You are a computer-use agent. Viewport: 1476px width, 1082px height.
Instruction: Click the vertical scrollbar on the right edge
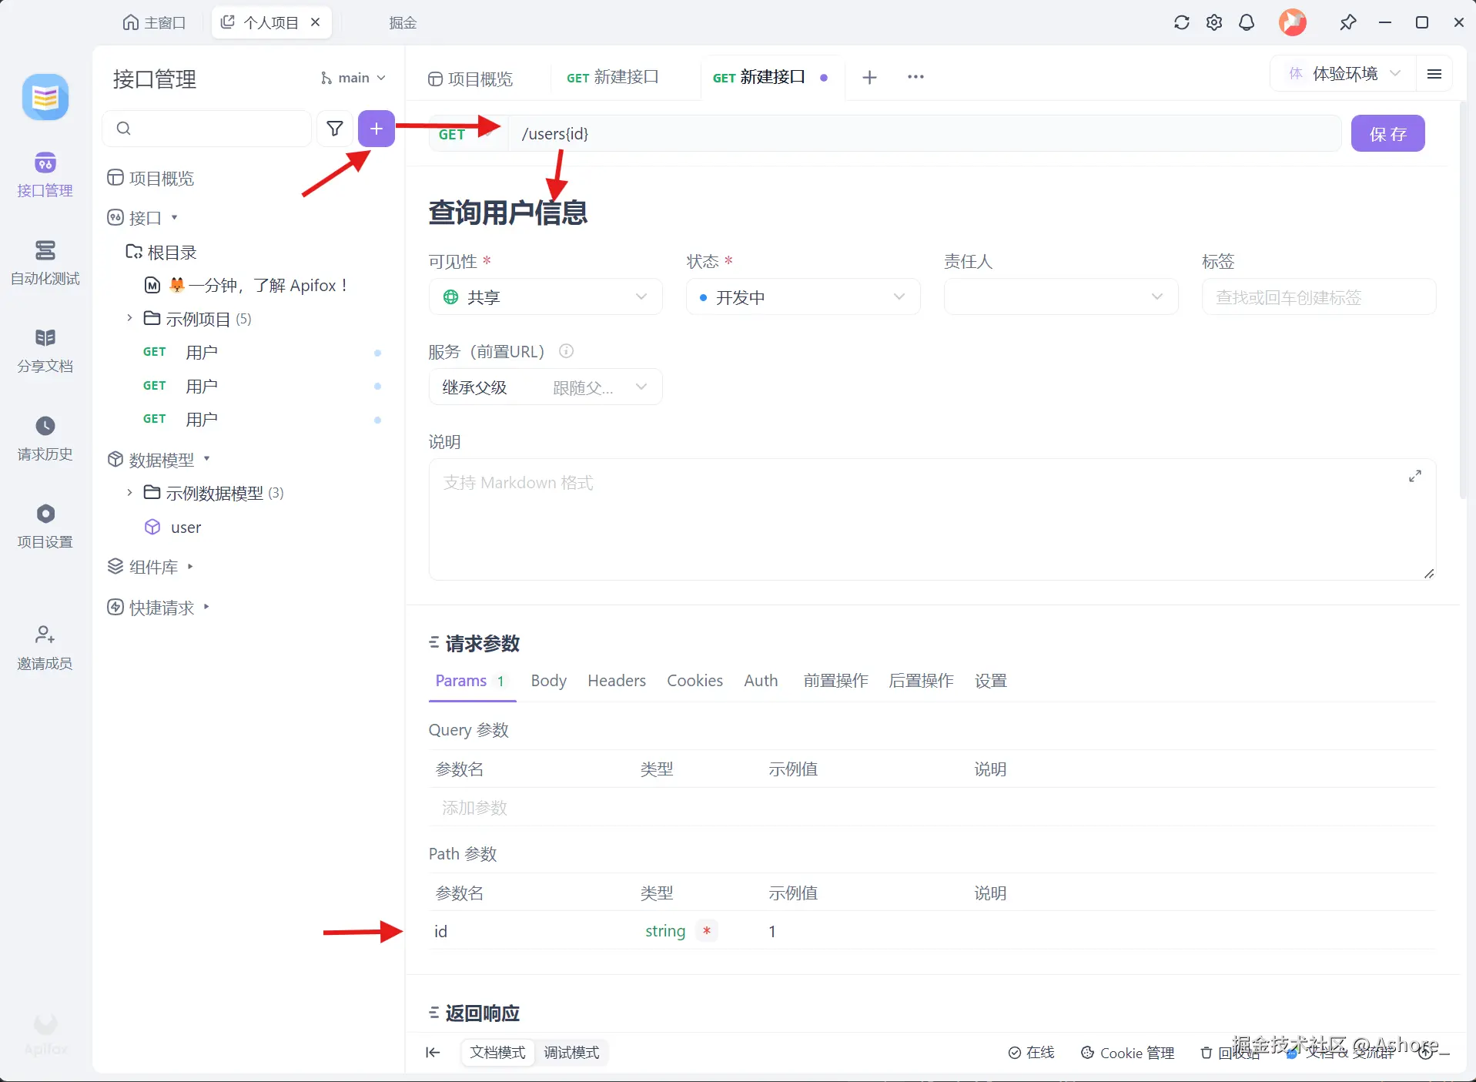click(x=1464, y=300)
